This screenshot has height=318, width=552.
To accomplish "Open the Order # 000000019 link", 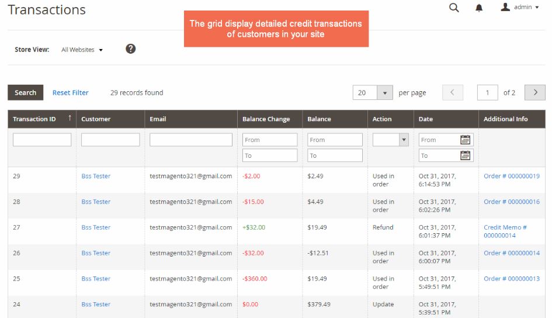I will tap(511, 176).
